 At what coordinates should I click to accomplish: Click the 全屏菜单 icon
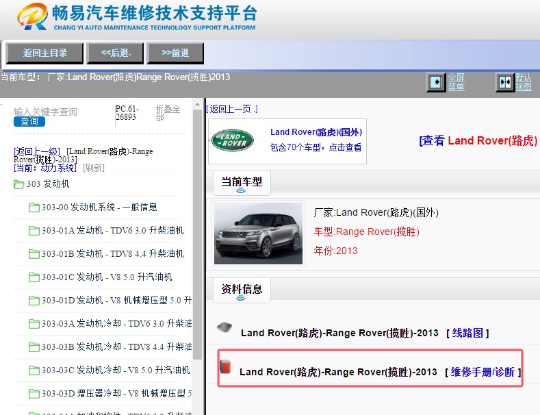click(x=436, y=82)
